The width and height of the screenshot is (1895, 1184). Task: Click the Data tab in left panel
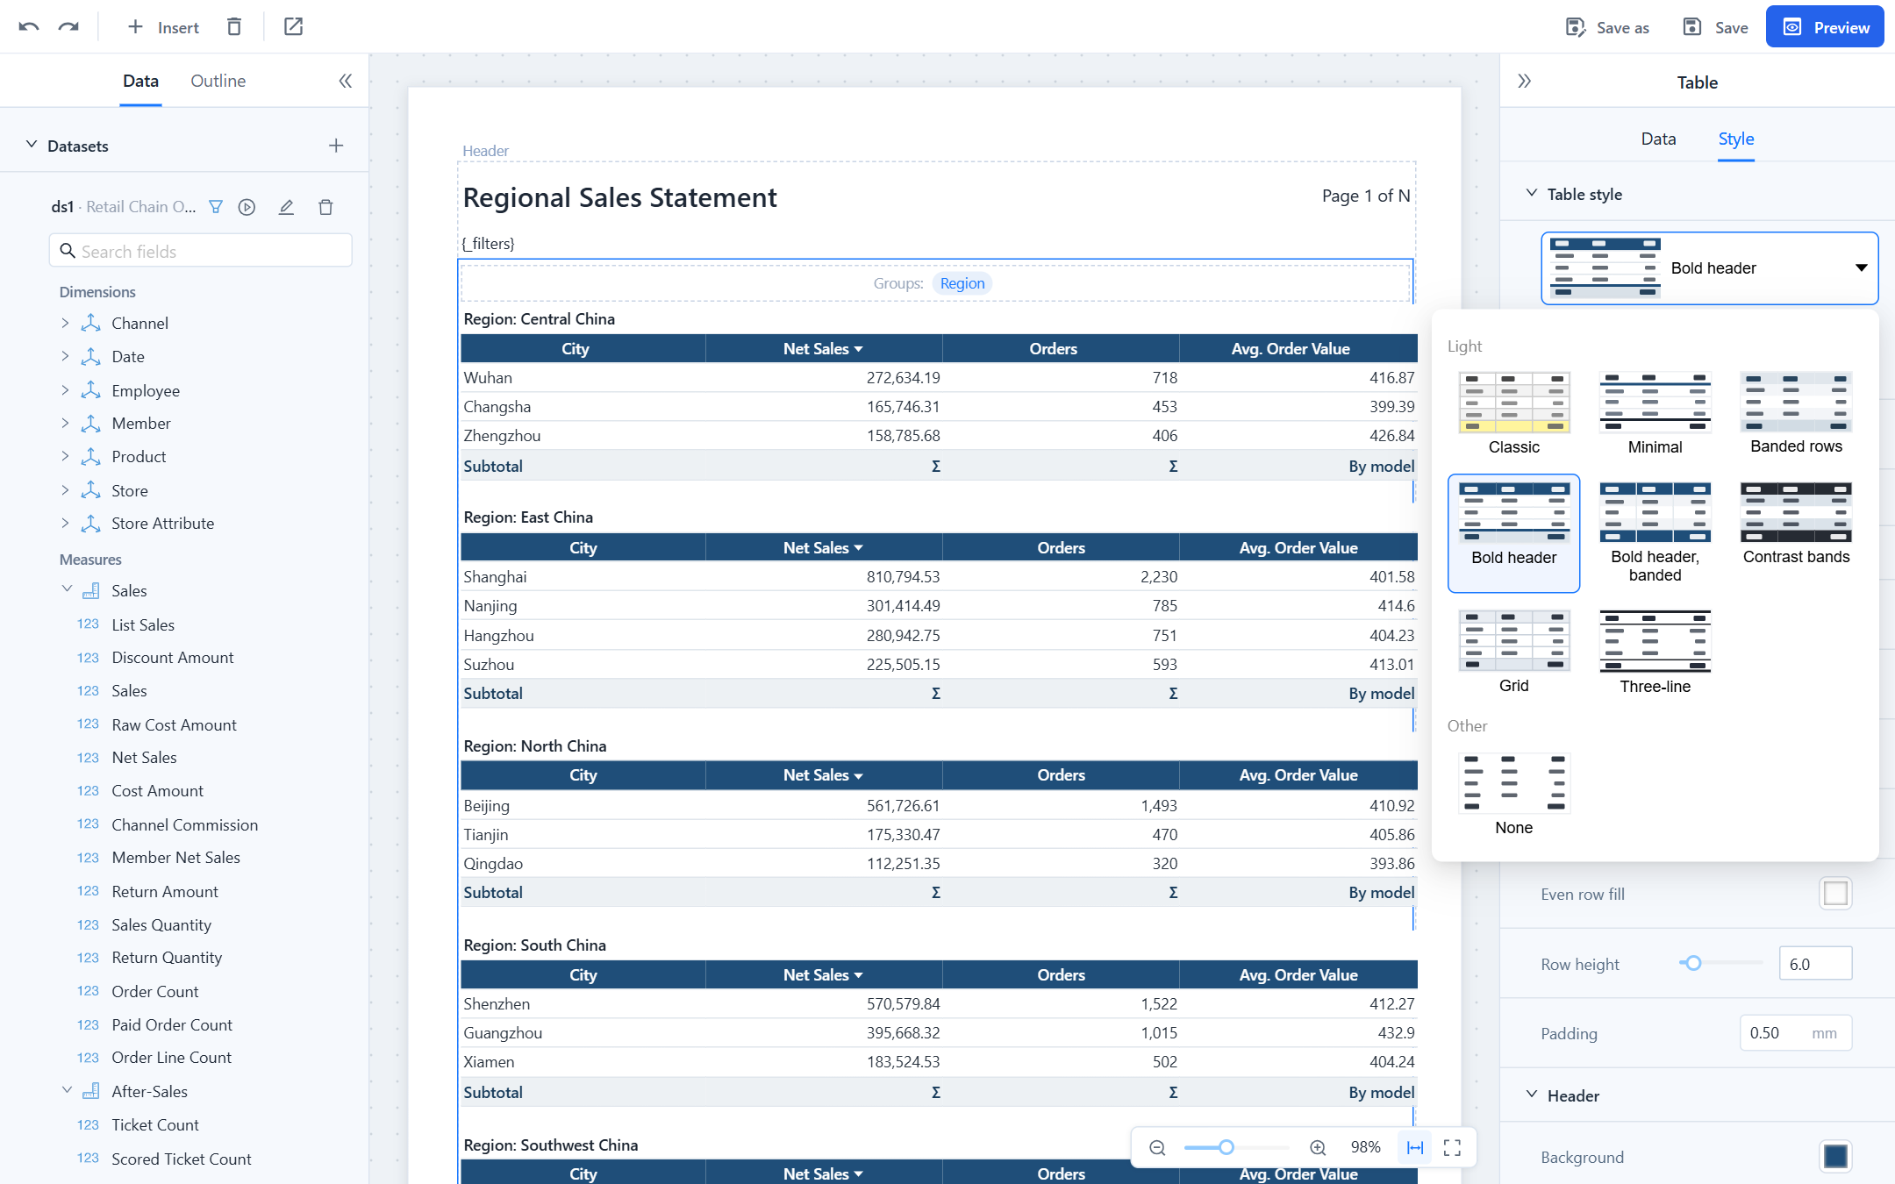[140, 81]
